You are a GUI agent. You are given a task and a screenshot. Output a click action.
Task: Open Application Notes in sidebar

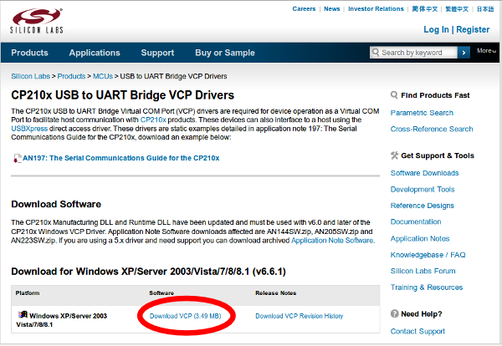tap(420, 238)
